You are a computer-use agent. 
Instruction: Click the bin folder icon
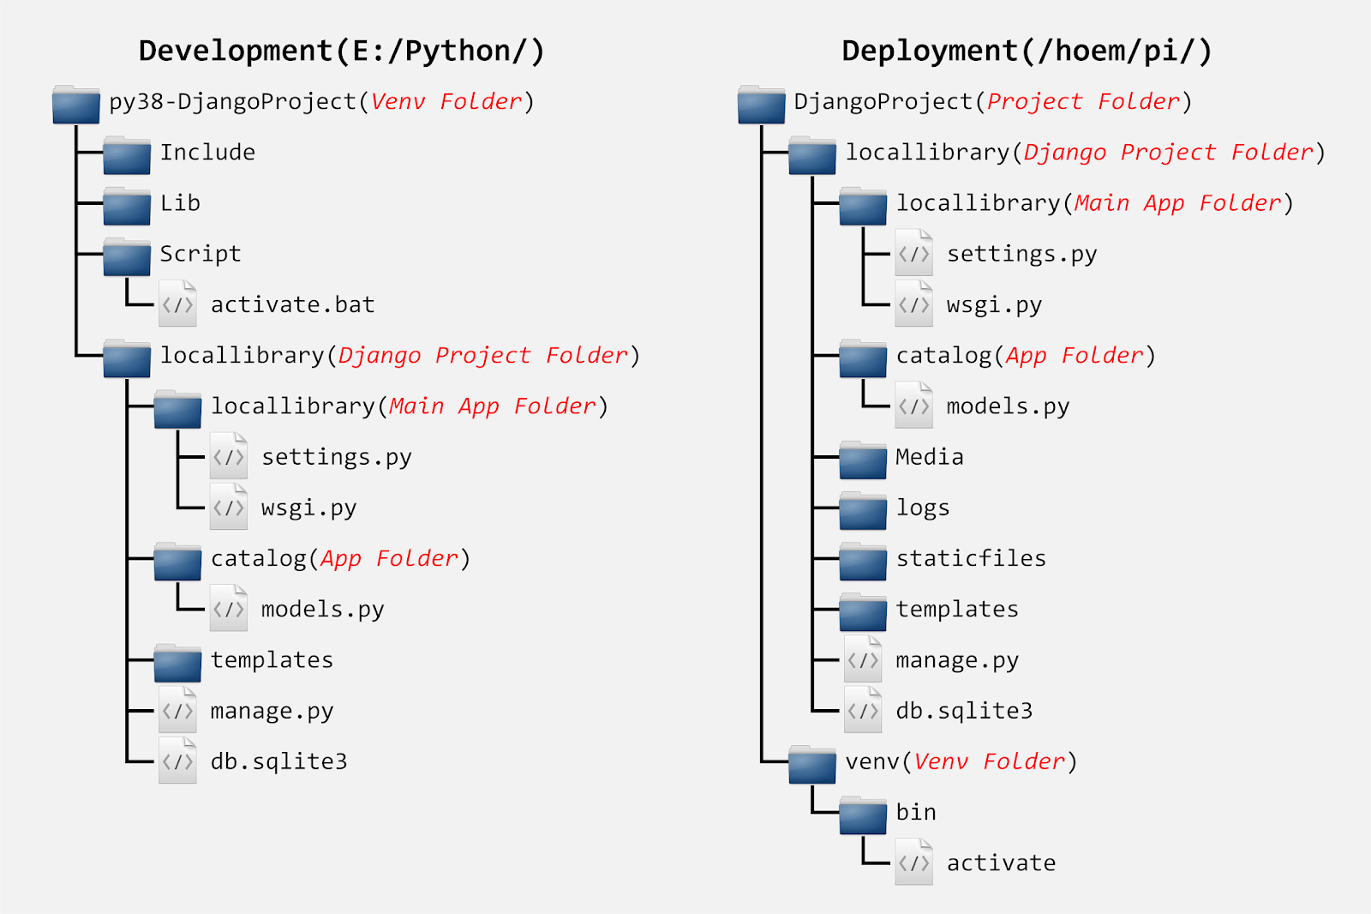tap(863, 815)
